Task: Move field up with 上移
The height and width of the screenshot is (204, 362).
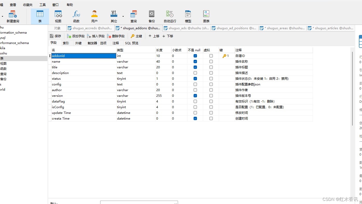Action: 154,36
